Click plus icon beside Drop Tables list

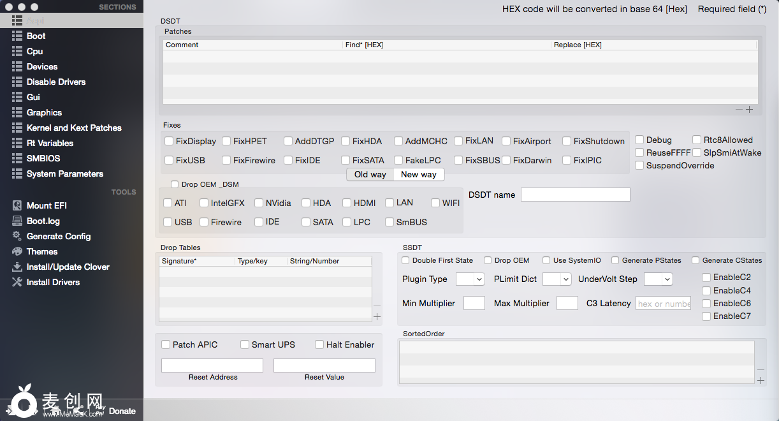pyautogui.click(x=377, y=316)
